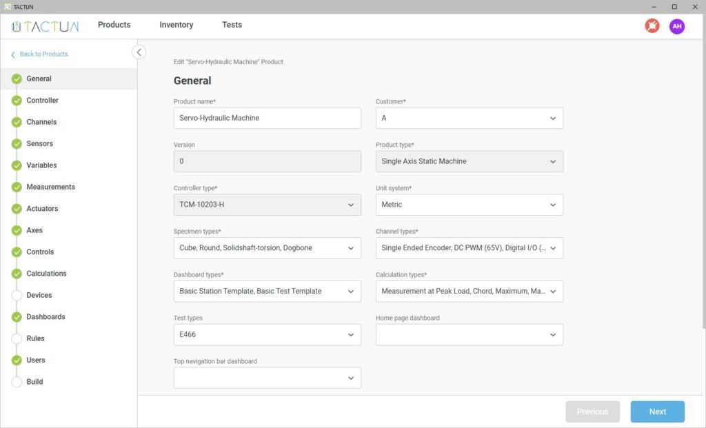Click green checkmark icon beside Controller
Screen dimensions: 706x428
point(17,101)
